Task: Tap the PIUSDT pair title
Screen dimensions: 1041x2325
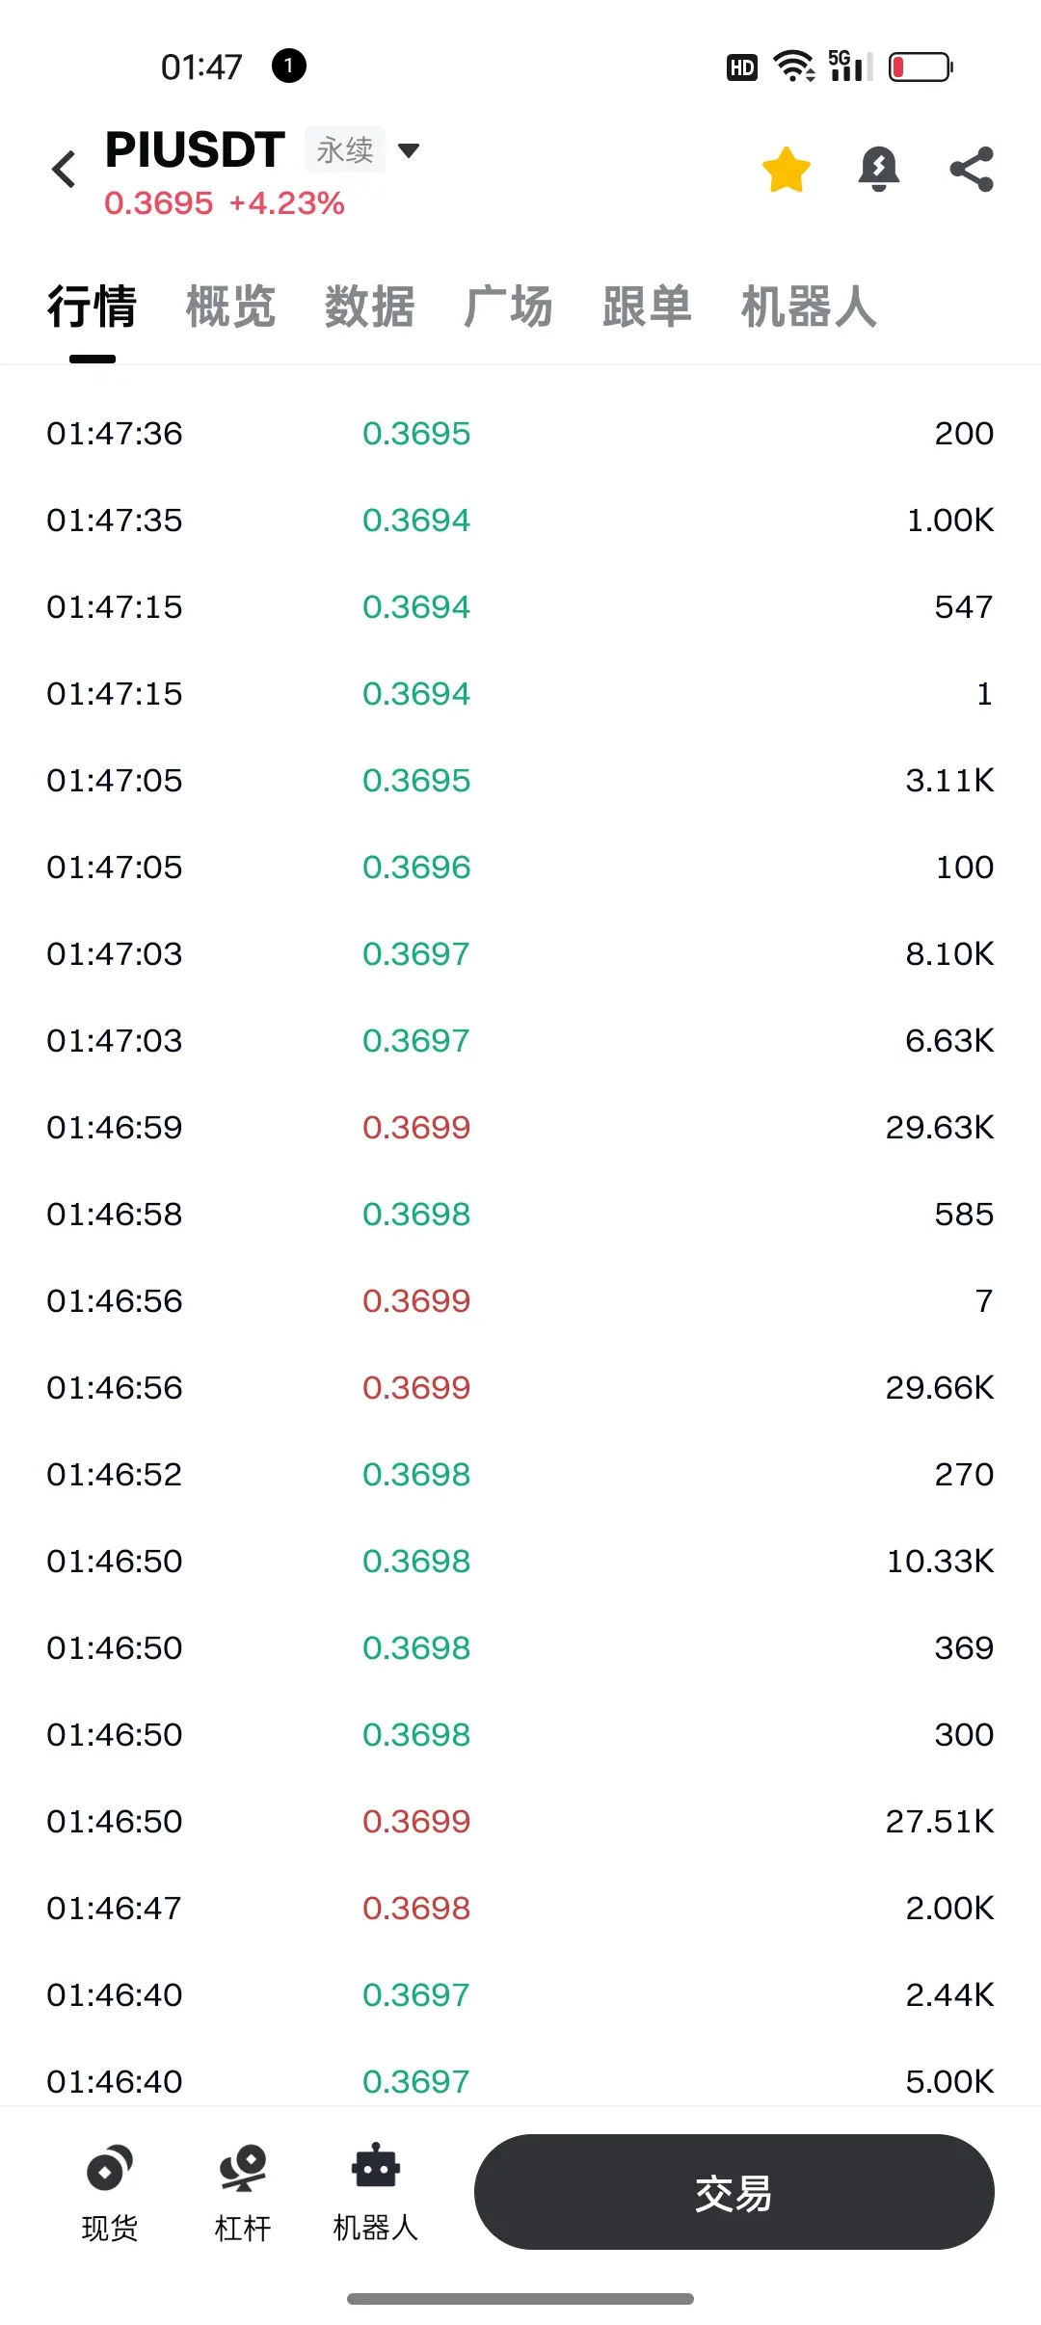Action: tap(195, 149)
